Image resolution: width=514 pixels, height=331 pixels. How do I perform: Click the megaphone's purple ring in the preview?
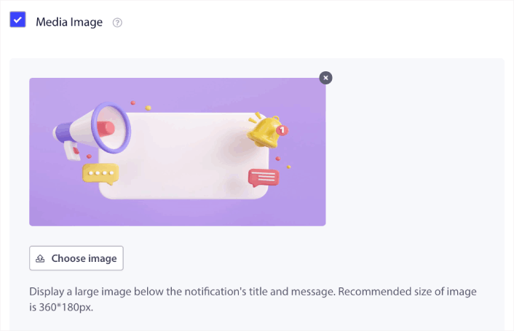click(115, 129)
